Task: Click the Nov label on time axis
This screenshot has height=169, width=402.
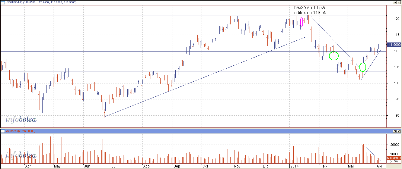Action: [237, 166]
